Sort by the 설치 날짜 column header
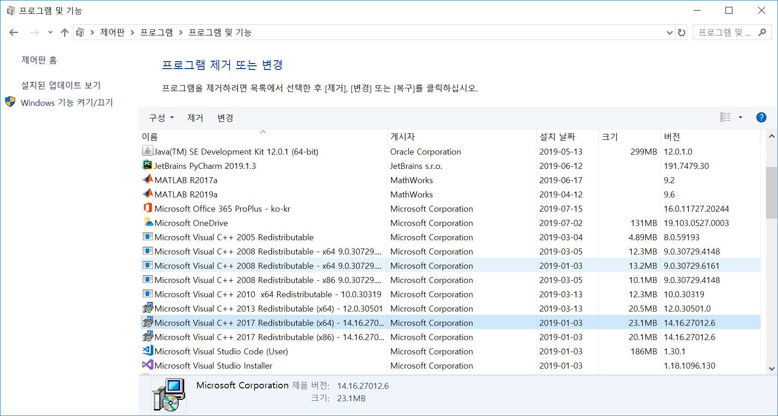The height and width of the screenshot is (416, 778). [567, 137]
